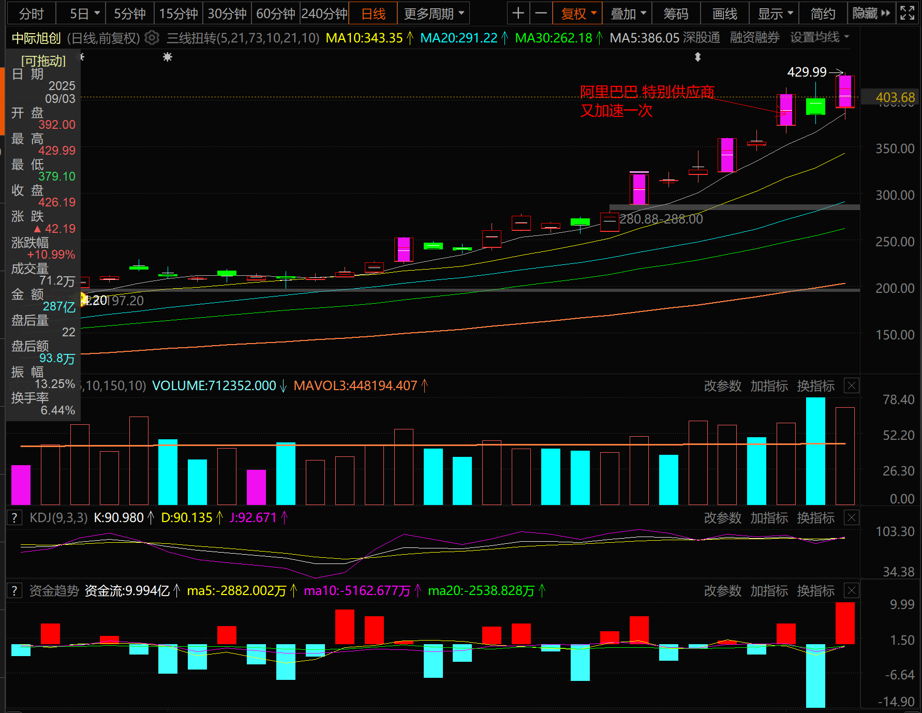
Task: Click the [可拖动] draggable info panel header
Action: pyautogui.click(x=43, y=61)
